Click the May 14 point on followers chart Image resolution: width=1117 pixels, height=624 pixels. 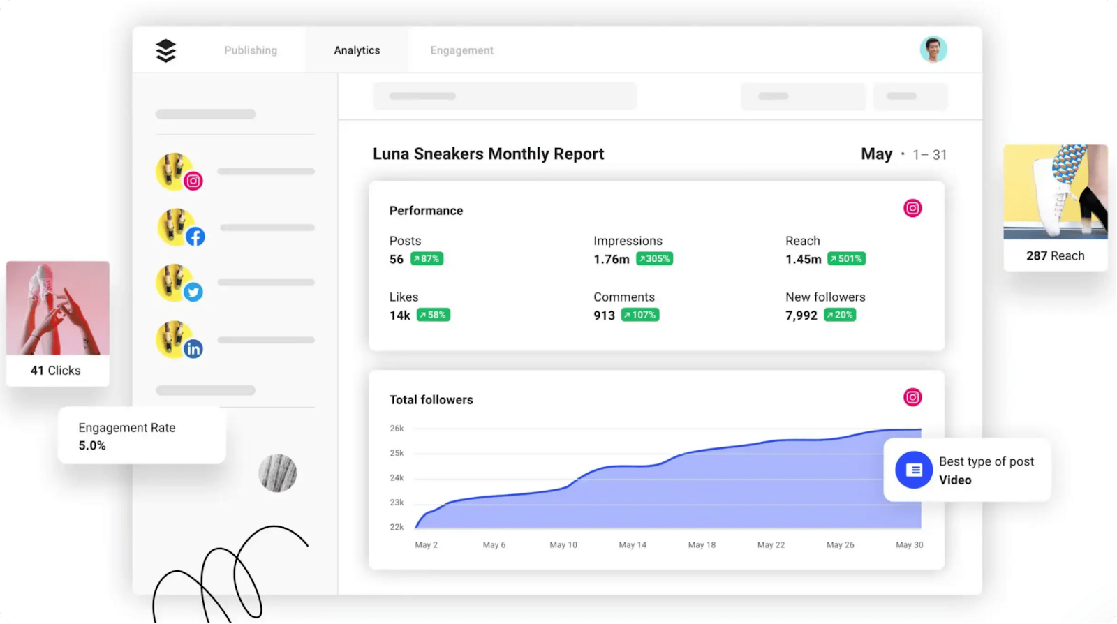click(633, 466)
